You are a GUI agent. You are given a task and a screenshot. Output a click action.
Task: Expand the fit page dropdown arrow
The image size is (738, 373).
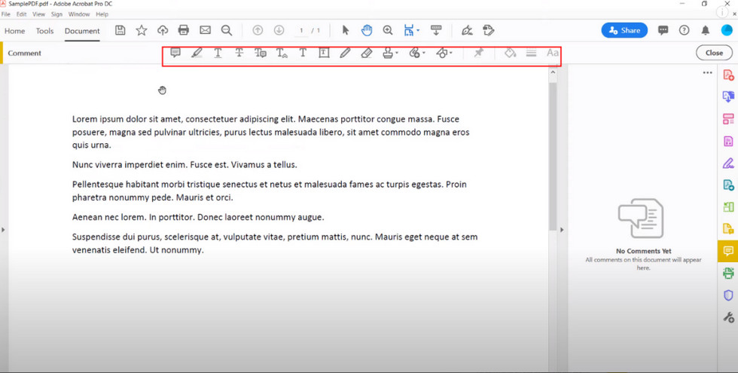tap(418, 31)
